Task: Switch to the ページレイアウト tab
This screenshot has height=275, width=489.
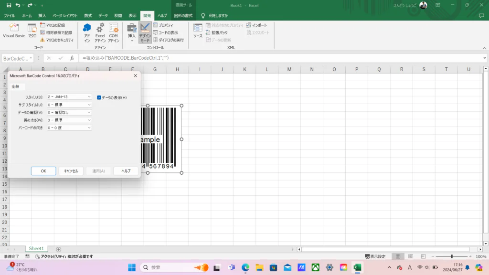Action: coord(65,16)
